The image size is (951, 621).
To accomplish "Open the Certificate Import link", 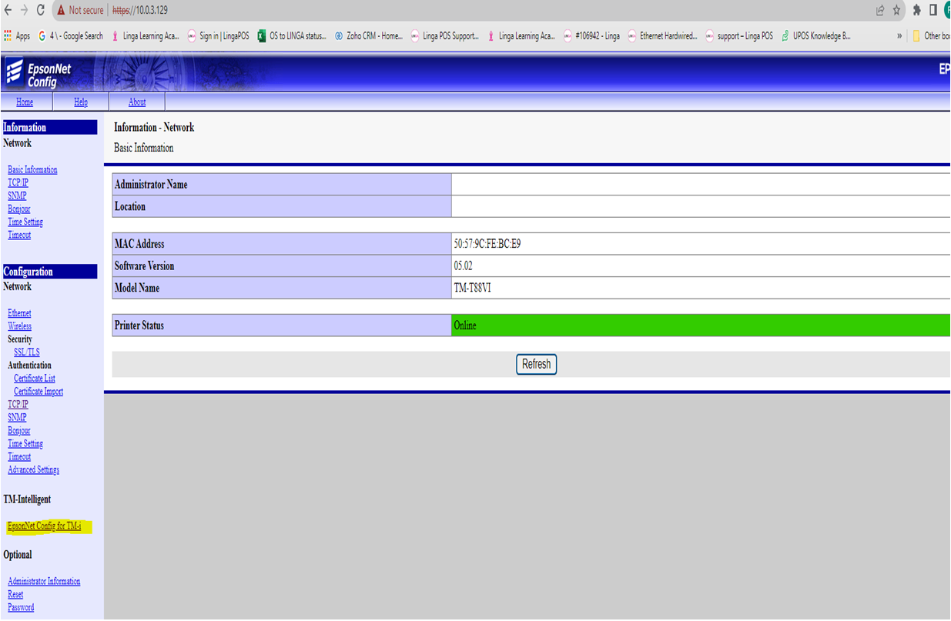I will [x=39, y=392].
